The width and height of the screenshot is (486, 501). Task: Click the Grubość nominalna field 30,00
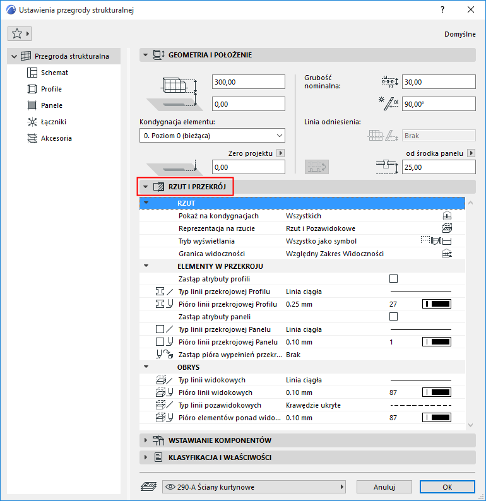[x=439, y=82]
